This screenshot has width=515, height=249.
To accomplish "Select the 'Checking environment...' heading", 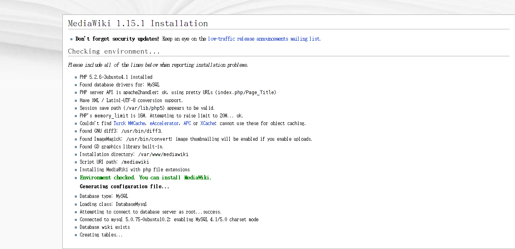I will (x=114, y=51).
